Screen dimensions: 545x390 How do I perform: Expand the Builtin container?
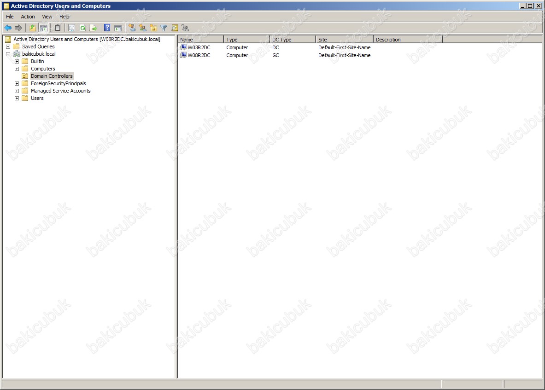17,61
